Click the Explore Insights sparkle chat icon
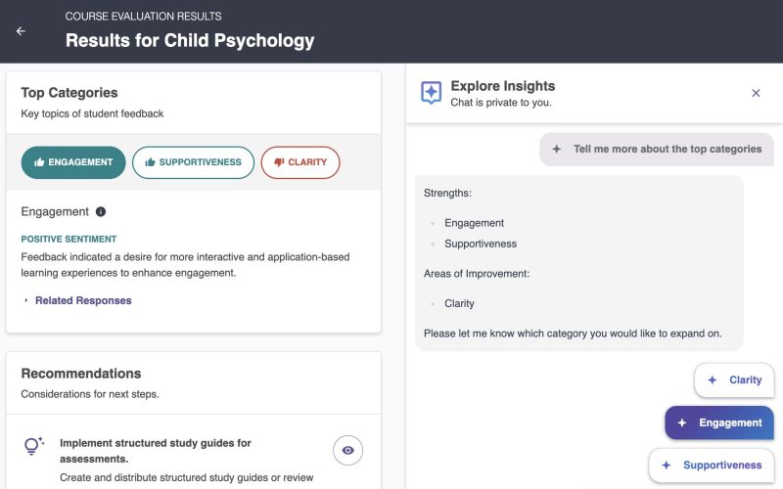783x489 pixels. pos(431,92)
